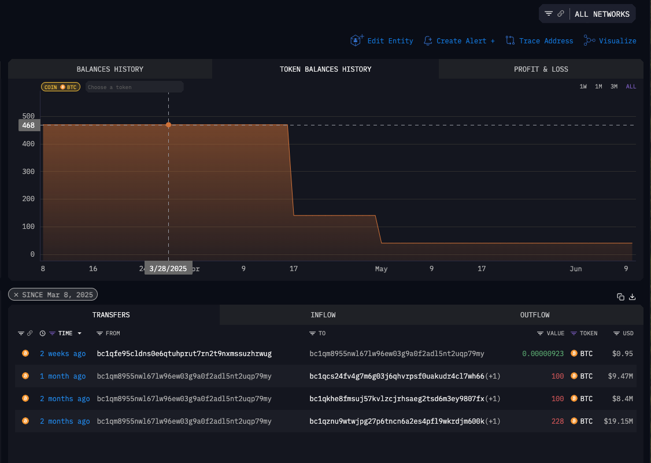Open the ALL NETWORKS filter dropdown
The image size is (651, 463).
(601, 14)
